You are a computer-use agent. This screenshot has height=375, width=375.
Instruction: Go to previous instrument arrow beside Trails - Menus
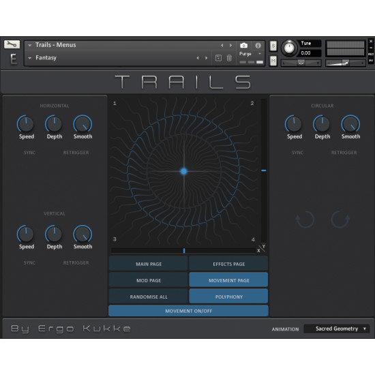point(222,45)
